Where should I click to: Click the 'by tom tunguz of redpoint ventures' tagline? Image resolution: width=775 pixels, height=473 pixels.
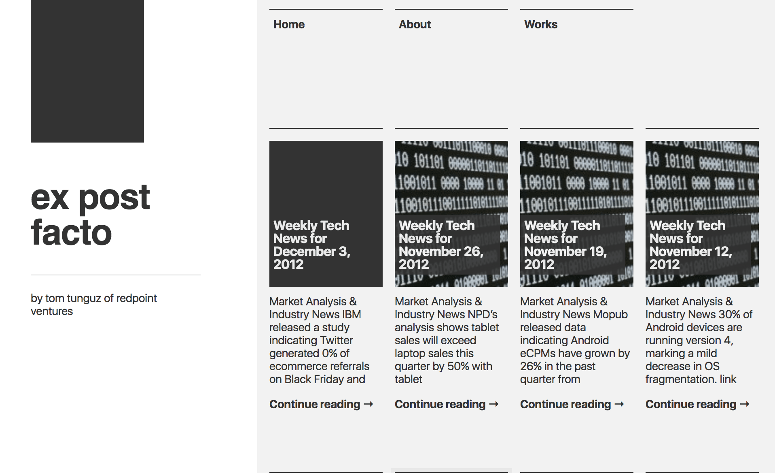[94, 305]
